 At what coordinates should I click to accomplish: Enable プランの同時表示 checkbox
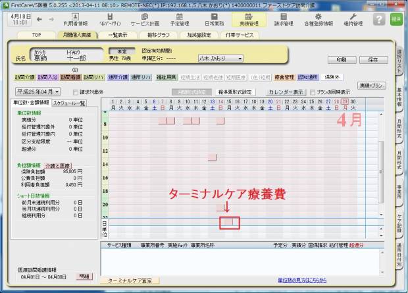point(313,92)
